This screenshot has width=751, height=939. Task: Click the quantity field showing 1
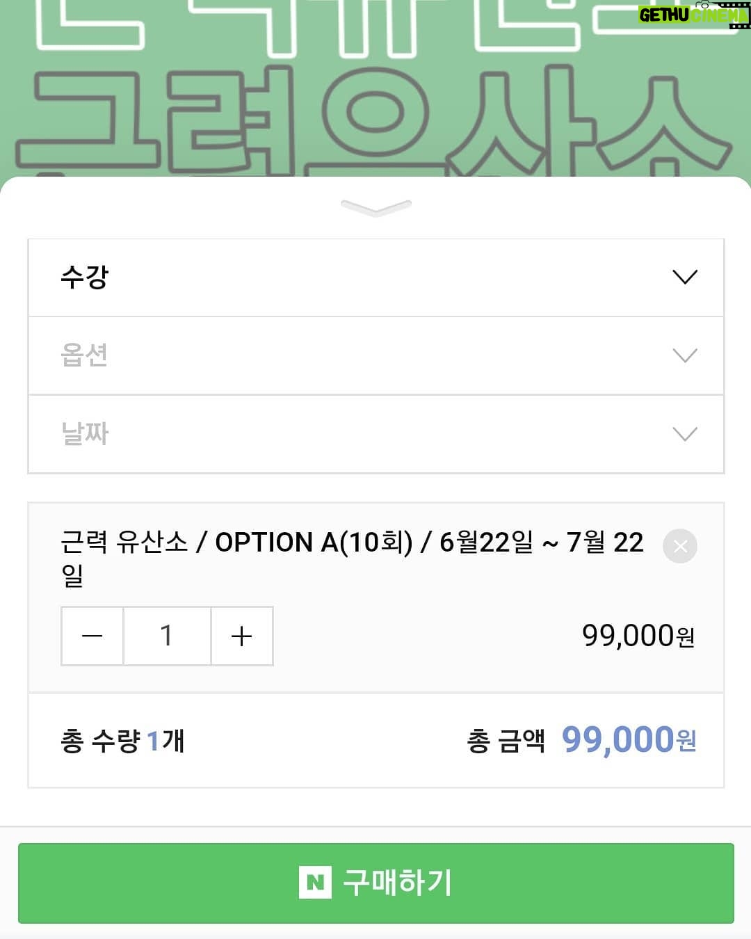(x=167, y=636)
